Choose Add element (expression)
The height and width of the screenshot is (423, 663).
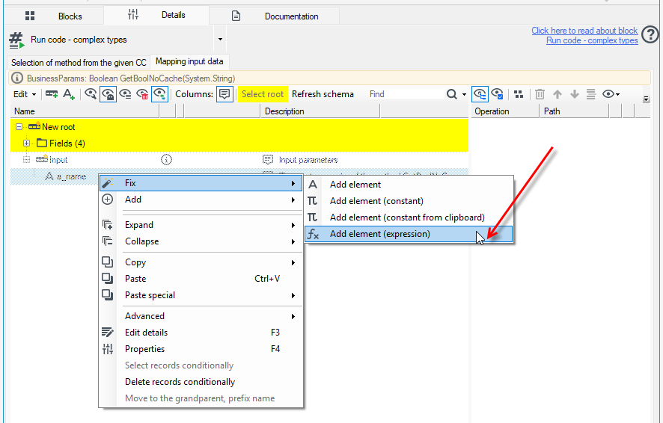(x=409, y=234)
